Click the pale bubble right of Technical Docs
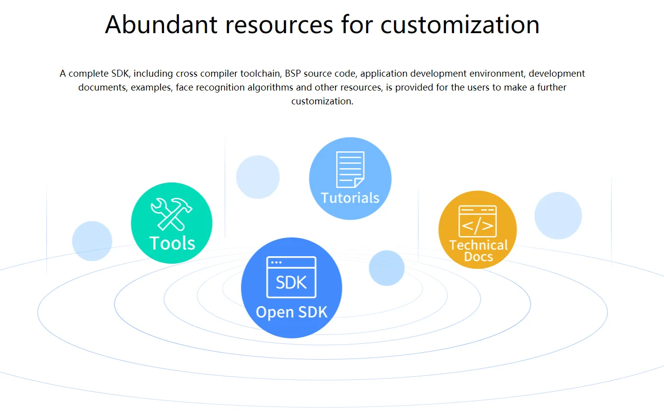Viewport: 664px width, 415px height. click(x=558, y=216)
